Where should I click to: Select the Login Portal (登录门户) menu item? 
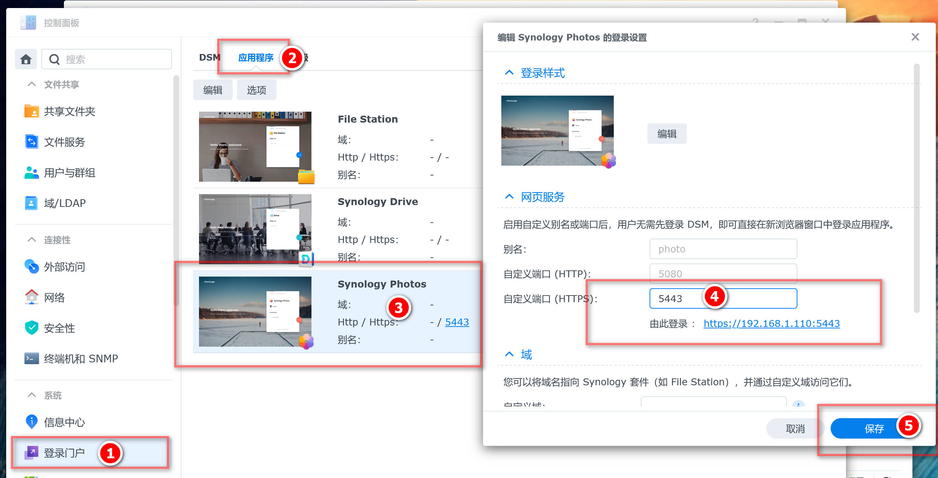tap(64, 453)
